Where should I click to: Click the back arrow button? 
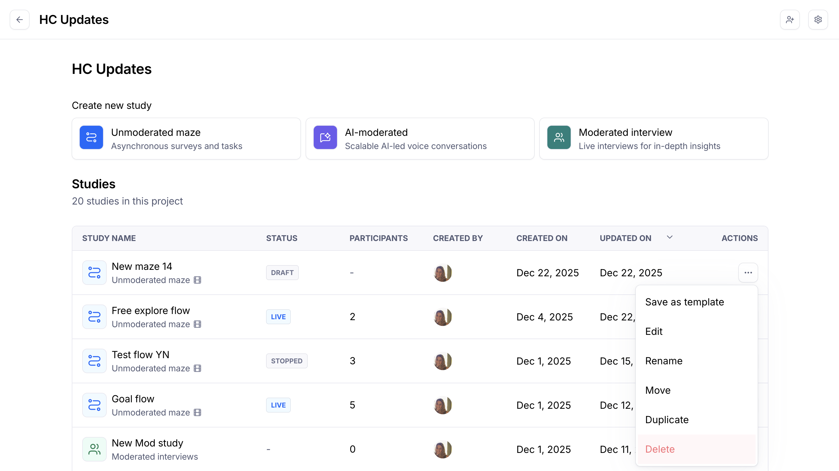[x=20, y=20]
